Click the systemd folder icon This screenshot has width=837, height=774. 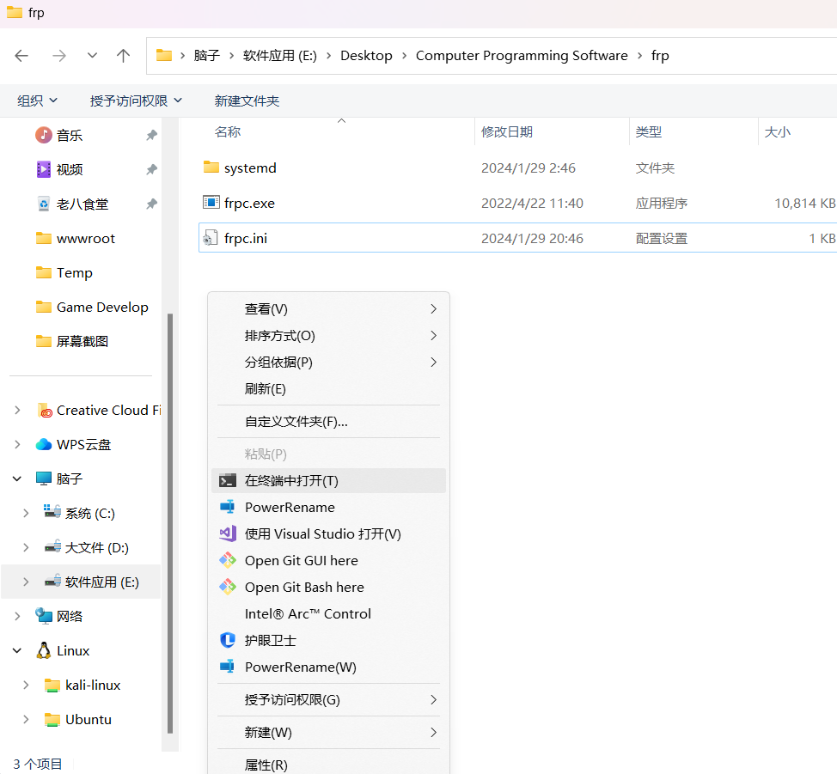211,168
